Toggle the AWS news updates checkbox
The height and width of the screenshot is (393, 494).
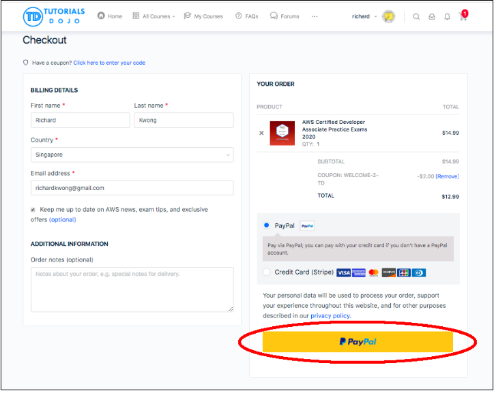(x=33, y=210)
